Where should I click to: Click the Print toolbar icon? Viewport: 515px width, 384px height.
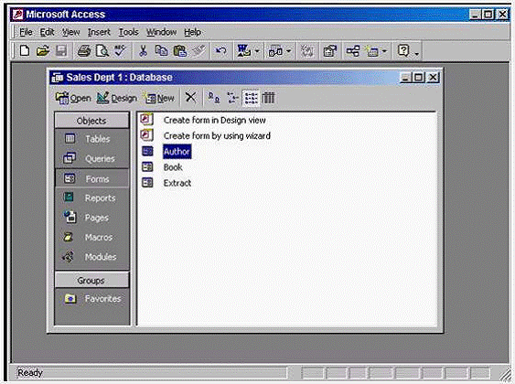click(x=83, y=51)
